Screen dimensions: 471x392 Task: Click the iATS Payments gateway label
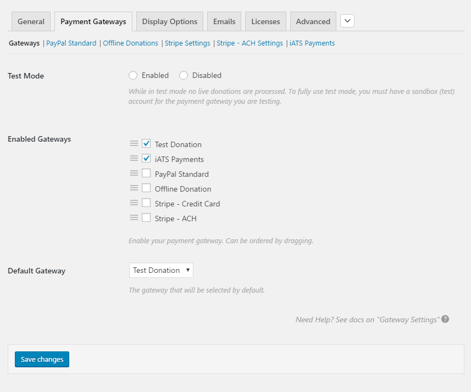[179, 159]
